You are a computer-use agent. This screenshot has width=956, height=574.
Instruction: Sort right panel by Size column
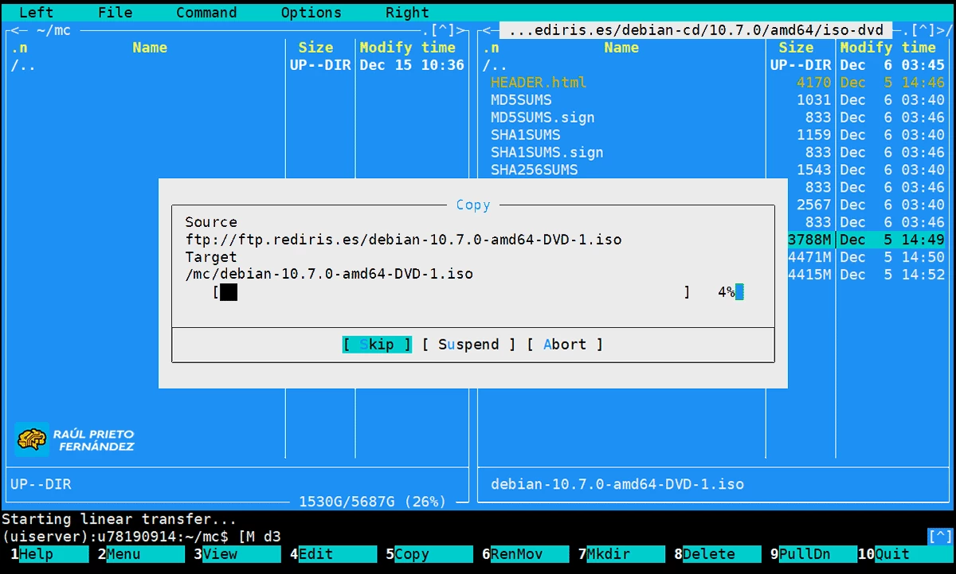click(796, 48)
